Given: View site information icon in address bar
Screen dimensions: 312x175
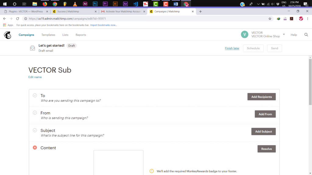Looking at the screenshot, I should pyautogui.click(x=26, y=19).
